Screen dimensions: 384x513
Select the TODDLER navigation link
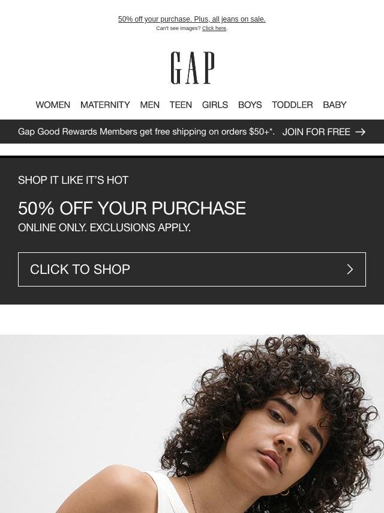[x=292, y=105]
